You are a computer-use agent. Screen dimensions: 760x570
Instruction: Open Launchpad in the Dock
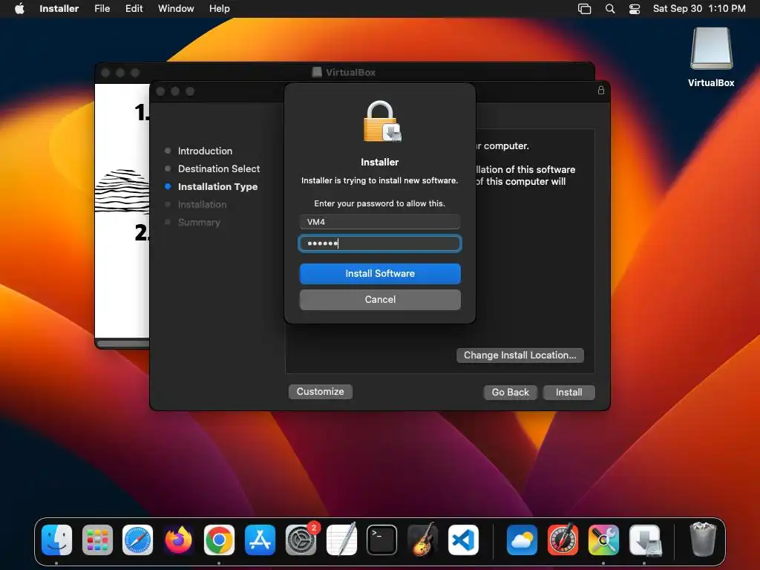pos(97,540)
